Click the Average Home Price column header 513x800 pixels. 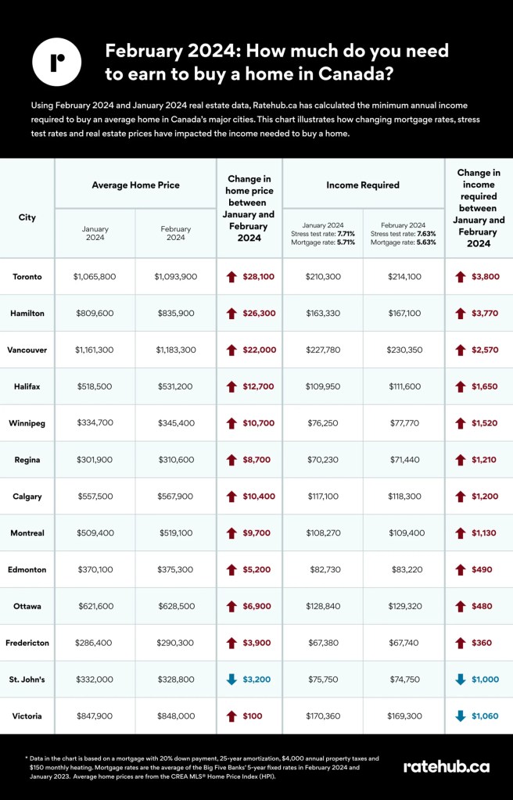pyautogui.click(x=135, y=185)
